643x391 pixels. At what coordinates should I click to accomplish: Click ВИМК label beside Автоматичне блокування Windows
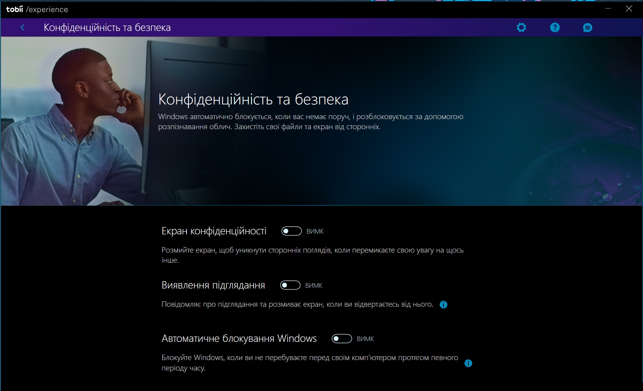pyautogui.click(x=365, y=339)
